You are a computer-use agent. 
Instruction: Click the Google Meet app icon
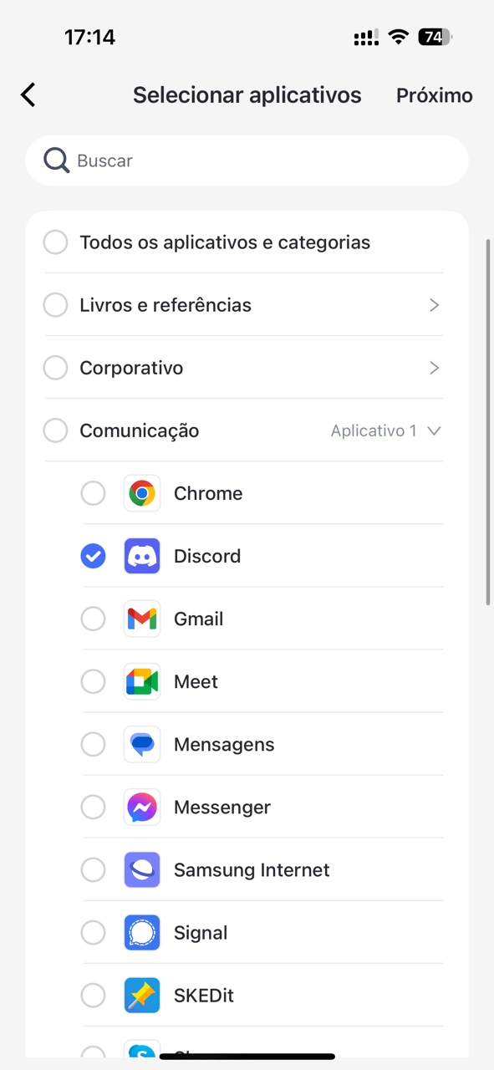point(141,681)
